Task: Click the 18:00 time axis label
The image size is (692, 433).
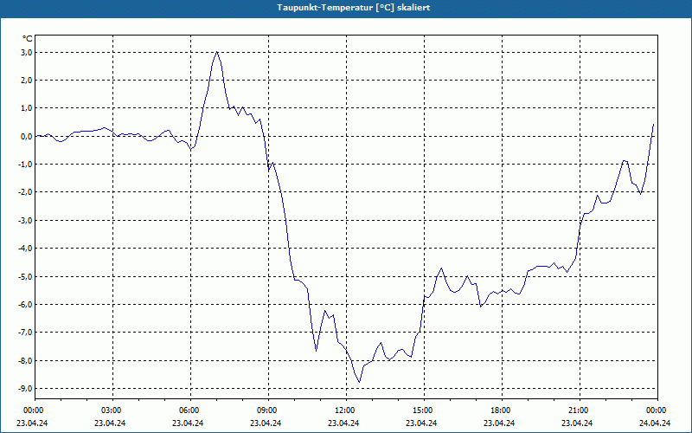Action: 500,410
